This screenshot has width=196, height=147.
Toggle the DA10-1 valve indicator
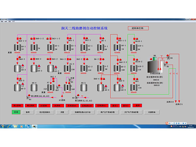[x=134, y=39]
